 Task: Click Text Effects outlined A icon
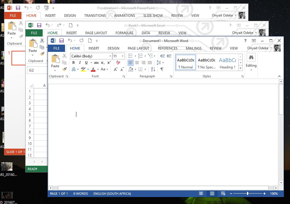click(74, 69)
